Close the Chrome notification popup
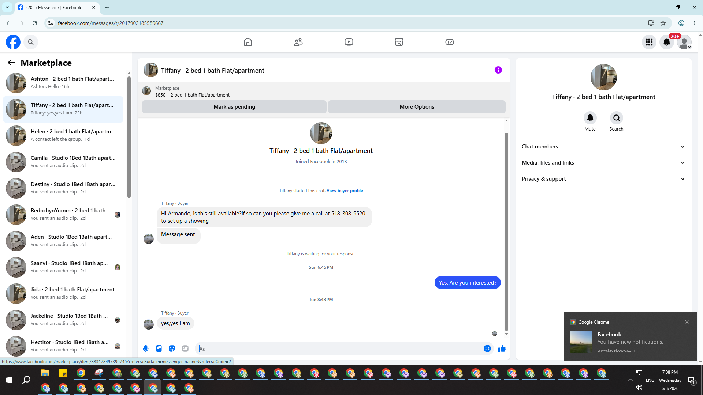This screenshot has height=395, width=703. pos(687,322)
